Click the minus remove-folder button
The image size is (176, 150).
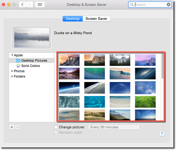[x=18, y=127]
